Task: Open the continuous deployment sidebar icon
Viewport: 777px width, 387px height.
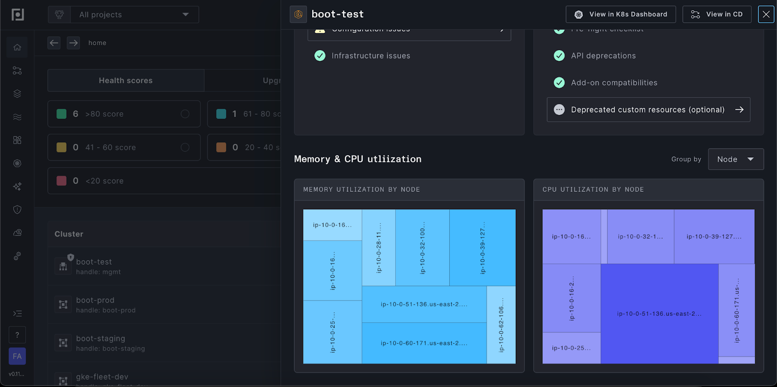Action: coord(17,70)
